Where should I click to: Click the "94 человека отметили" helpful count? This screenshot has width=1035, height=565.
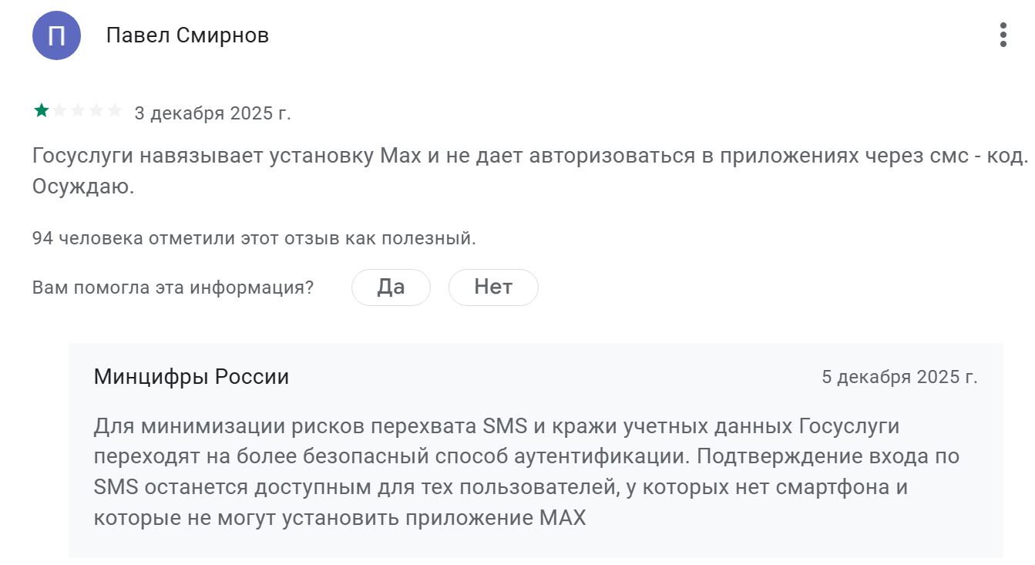click(x=254, y=238)
